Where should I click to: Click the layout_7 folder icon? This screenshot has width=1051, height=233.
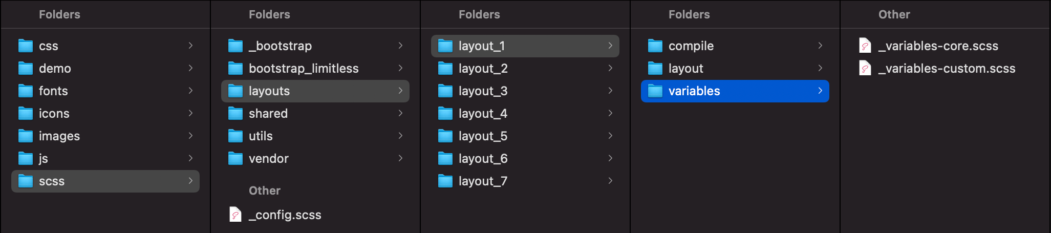tap(445, 181)
